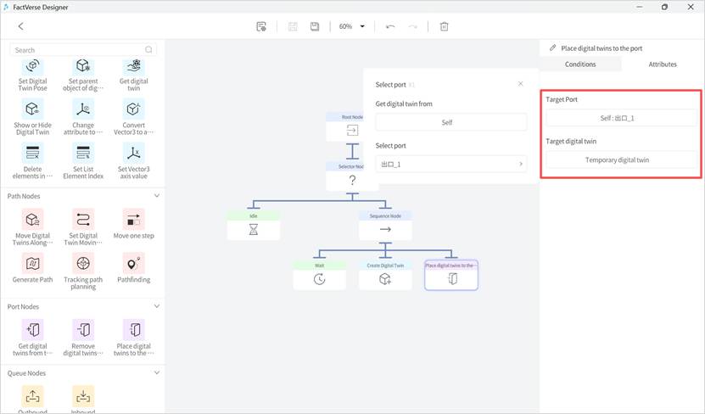Click the Self button under Get digital twin from

(x=451, y=123)
